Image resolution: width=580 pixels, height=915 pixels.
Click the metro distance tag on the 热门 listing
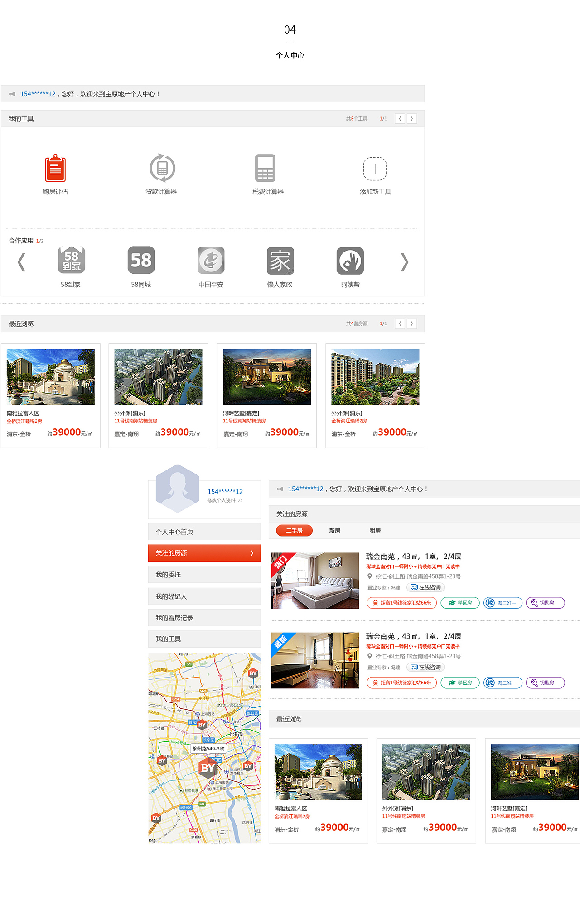[x=401, y=603]
